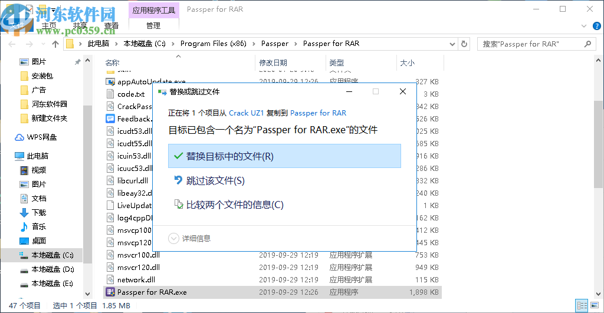
Task: Click the Up one level arrow
Action: pos(55,44)
